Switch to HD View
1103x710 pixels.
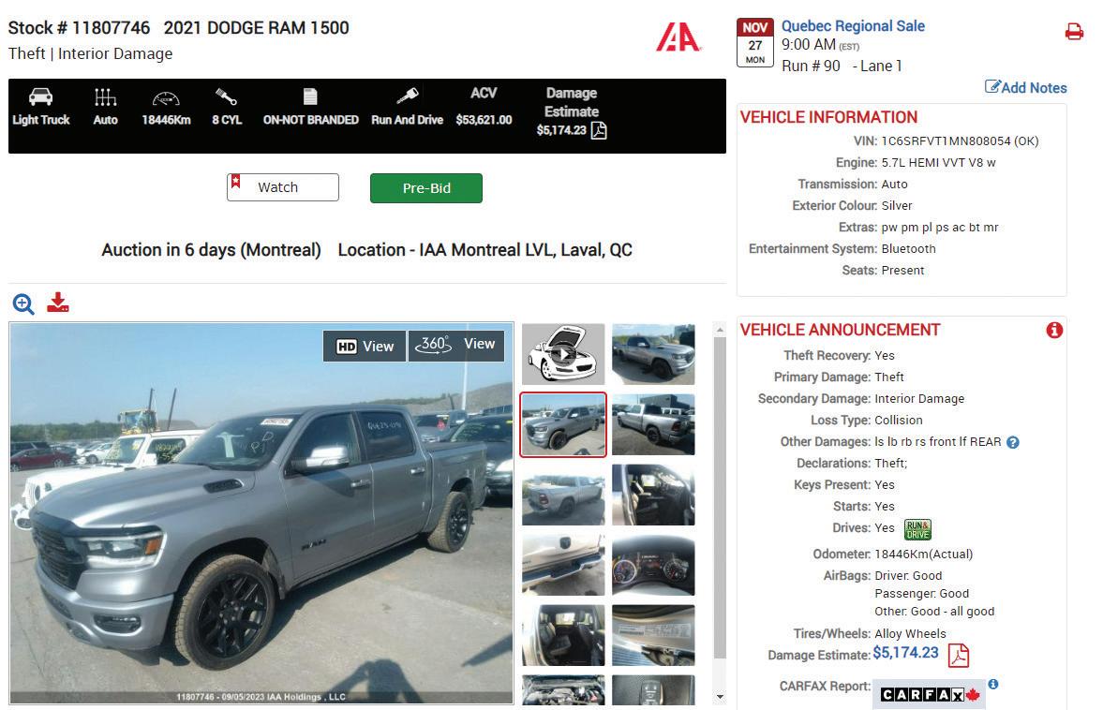(x=365, y=346)
